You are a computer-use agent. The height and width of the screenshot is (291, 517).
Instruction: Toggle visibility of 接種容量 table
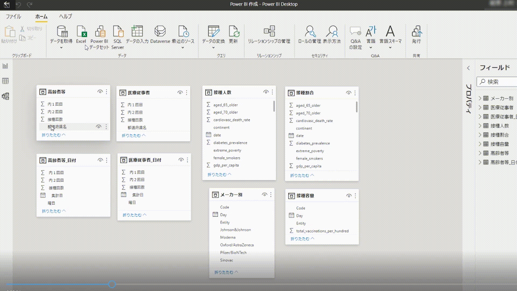pyautogui.click(x=349, y=196)
